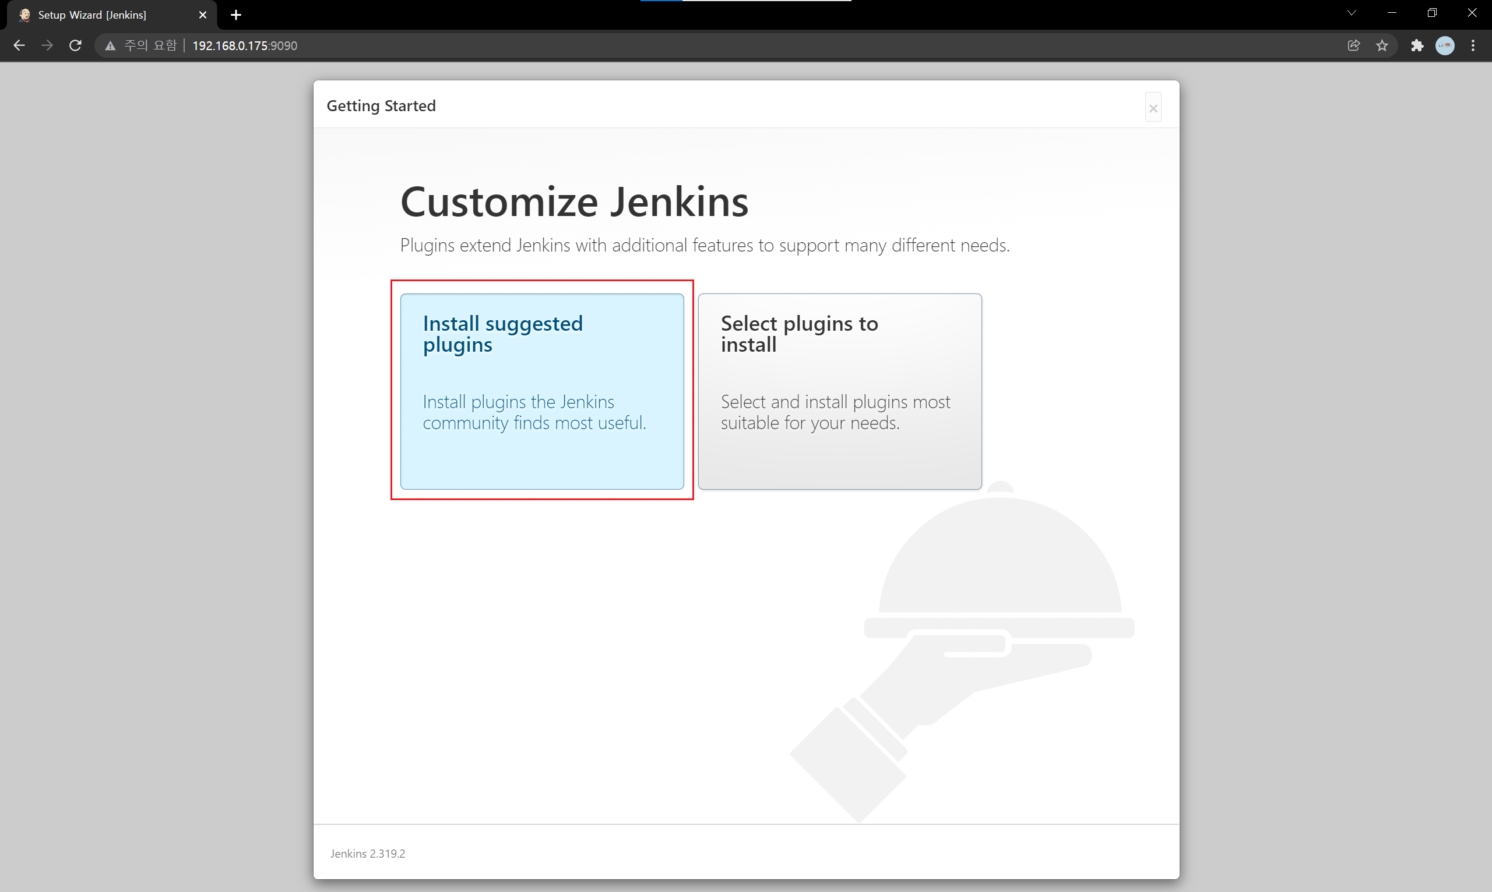Open the Chrome profile avatar

click(1445, 45)
